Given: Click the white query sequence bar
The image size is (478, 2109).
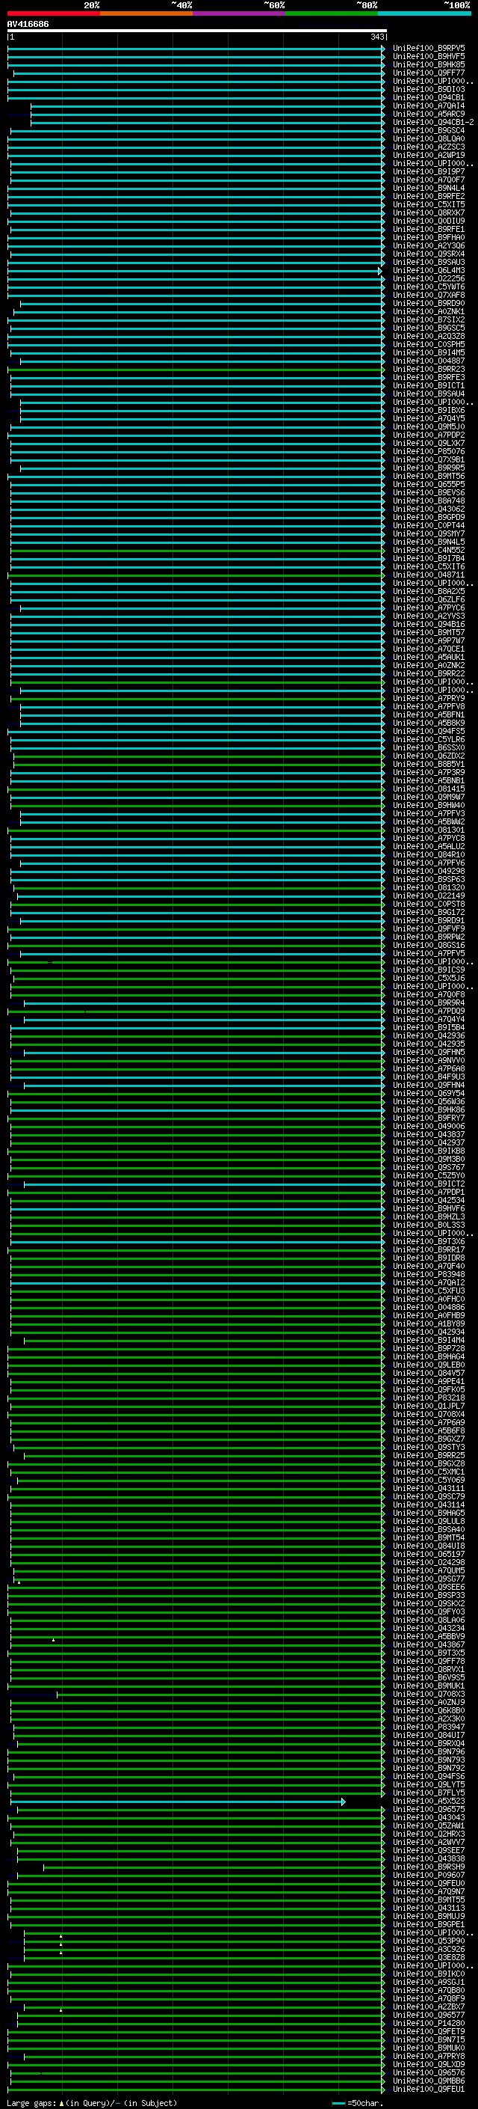Looking at the screenshot, I should 196,31.
